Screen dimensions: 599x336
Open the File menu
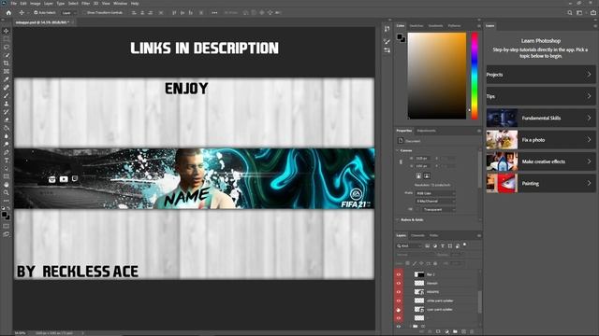click(x=14, y=4)
